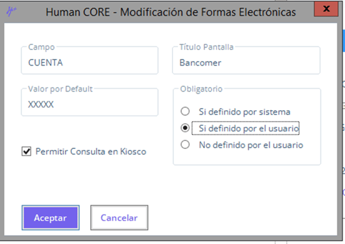Choose the "Si definido por el usuario" radio circle

coord(185,128)
